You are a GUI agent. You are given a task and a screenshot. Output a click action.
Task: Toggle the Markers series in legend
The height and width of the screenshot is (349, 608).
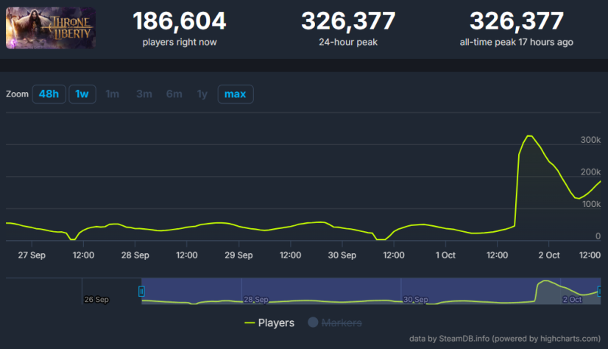(335, 322)
